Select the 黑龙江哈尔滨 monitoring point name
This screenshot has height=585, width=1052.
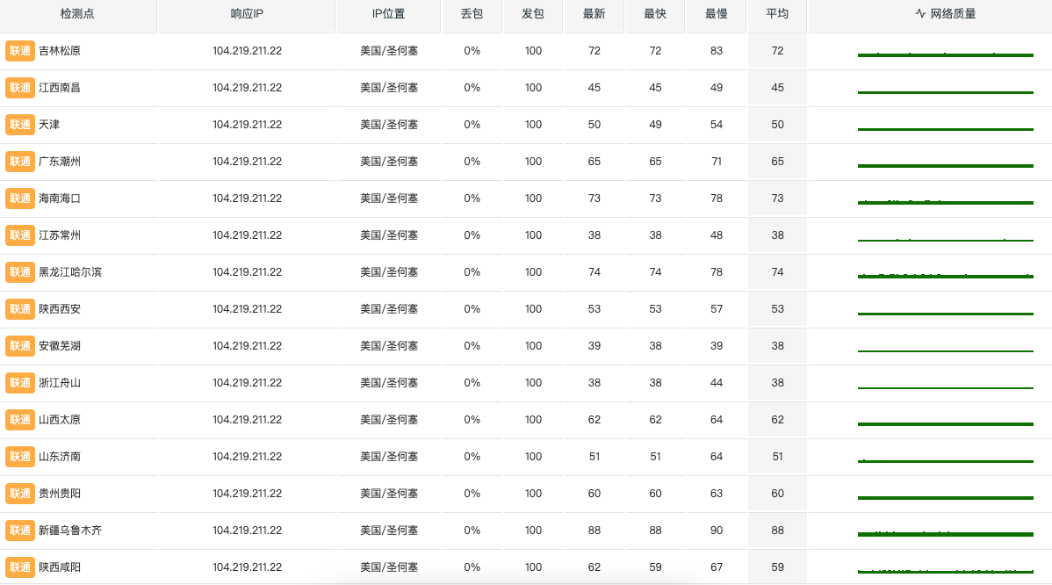point(70,272)
